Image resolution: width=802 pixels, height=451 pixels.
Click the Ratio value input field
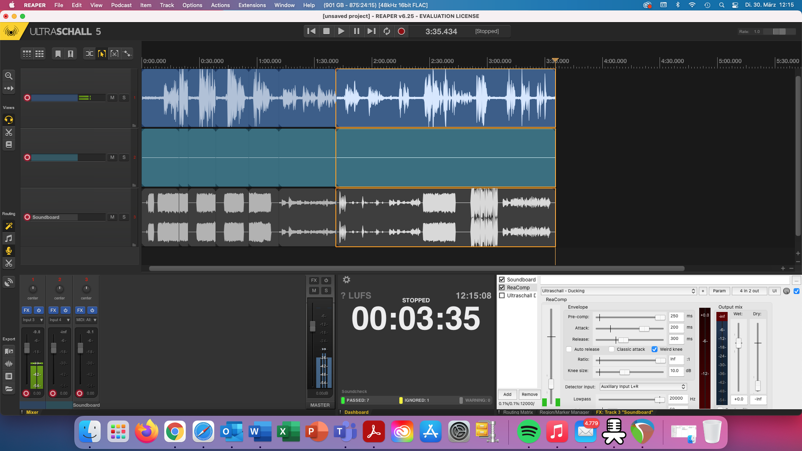pyautogui.click(x=676, y=360)
